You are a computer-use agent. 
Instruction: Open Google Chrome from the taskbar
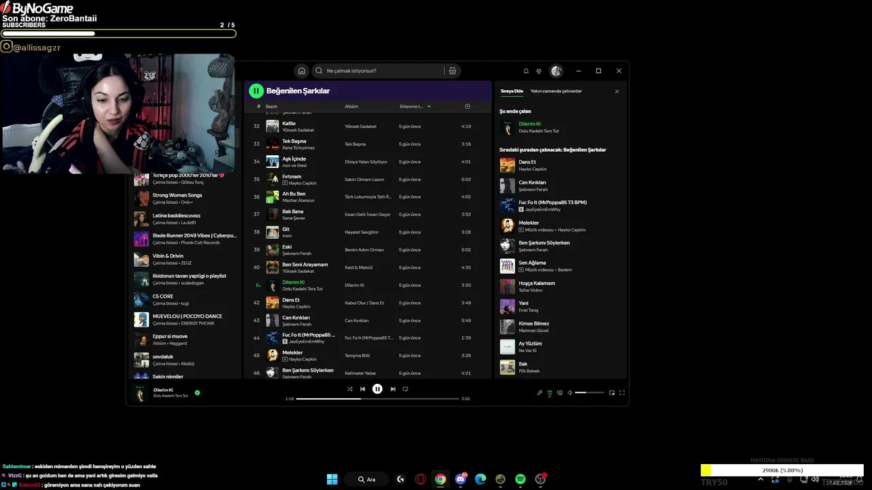point(441,479)
